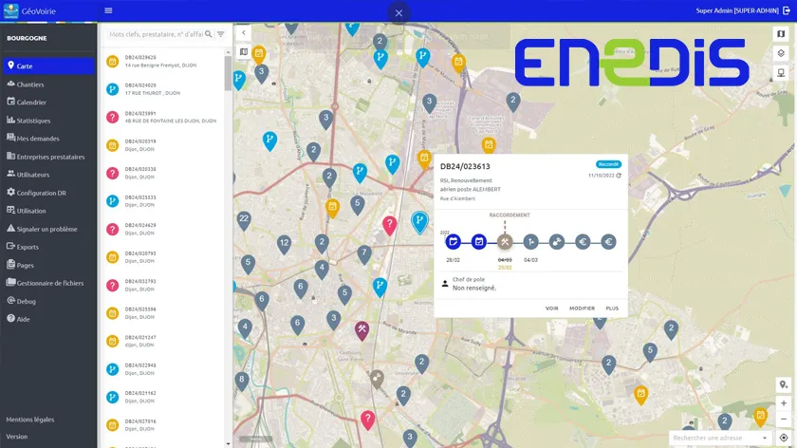The image size is (797, 448).
Task: Click the search magnifier icon in list
Action: point(209,34)
